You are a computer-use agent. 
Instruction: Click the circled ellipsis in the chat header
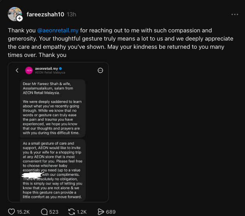pyautogui.click(x=100, y=71)
